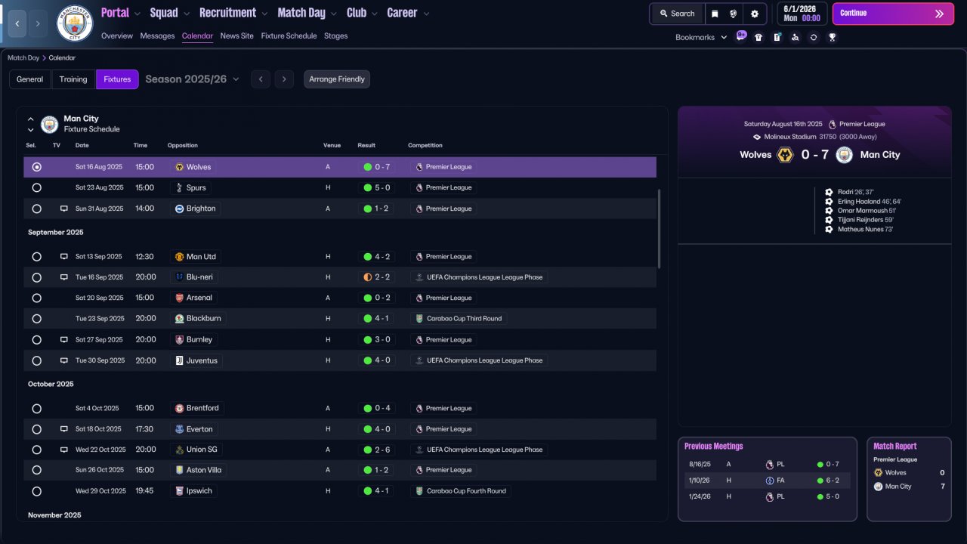
Task: Open the Match Report panel
Action: tap(909, 479)
